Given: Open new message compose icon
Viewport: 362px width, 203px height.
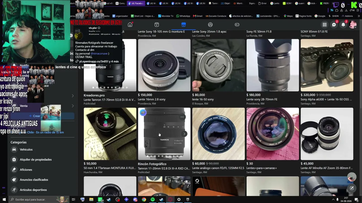Looking at the screenshot, I should [x=352, y=188].
